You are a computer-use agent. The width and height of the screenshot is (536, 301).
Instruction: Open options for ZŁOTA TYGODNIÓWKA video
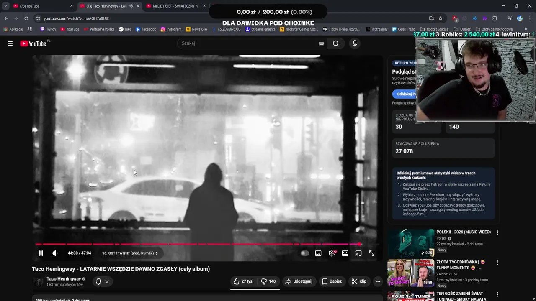[497, 263]
